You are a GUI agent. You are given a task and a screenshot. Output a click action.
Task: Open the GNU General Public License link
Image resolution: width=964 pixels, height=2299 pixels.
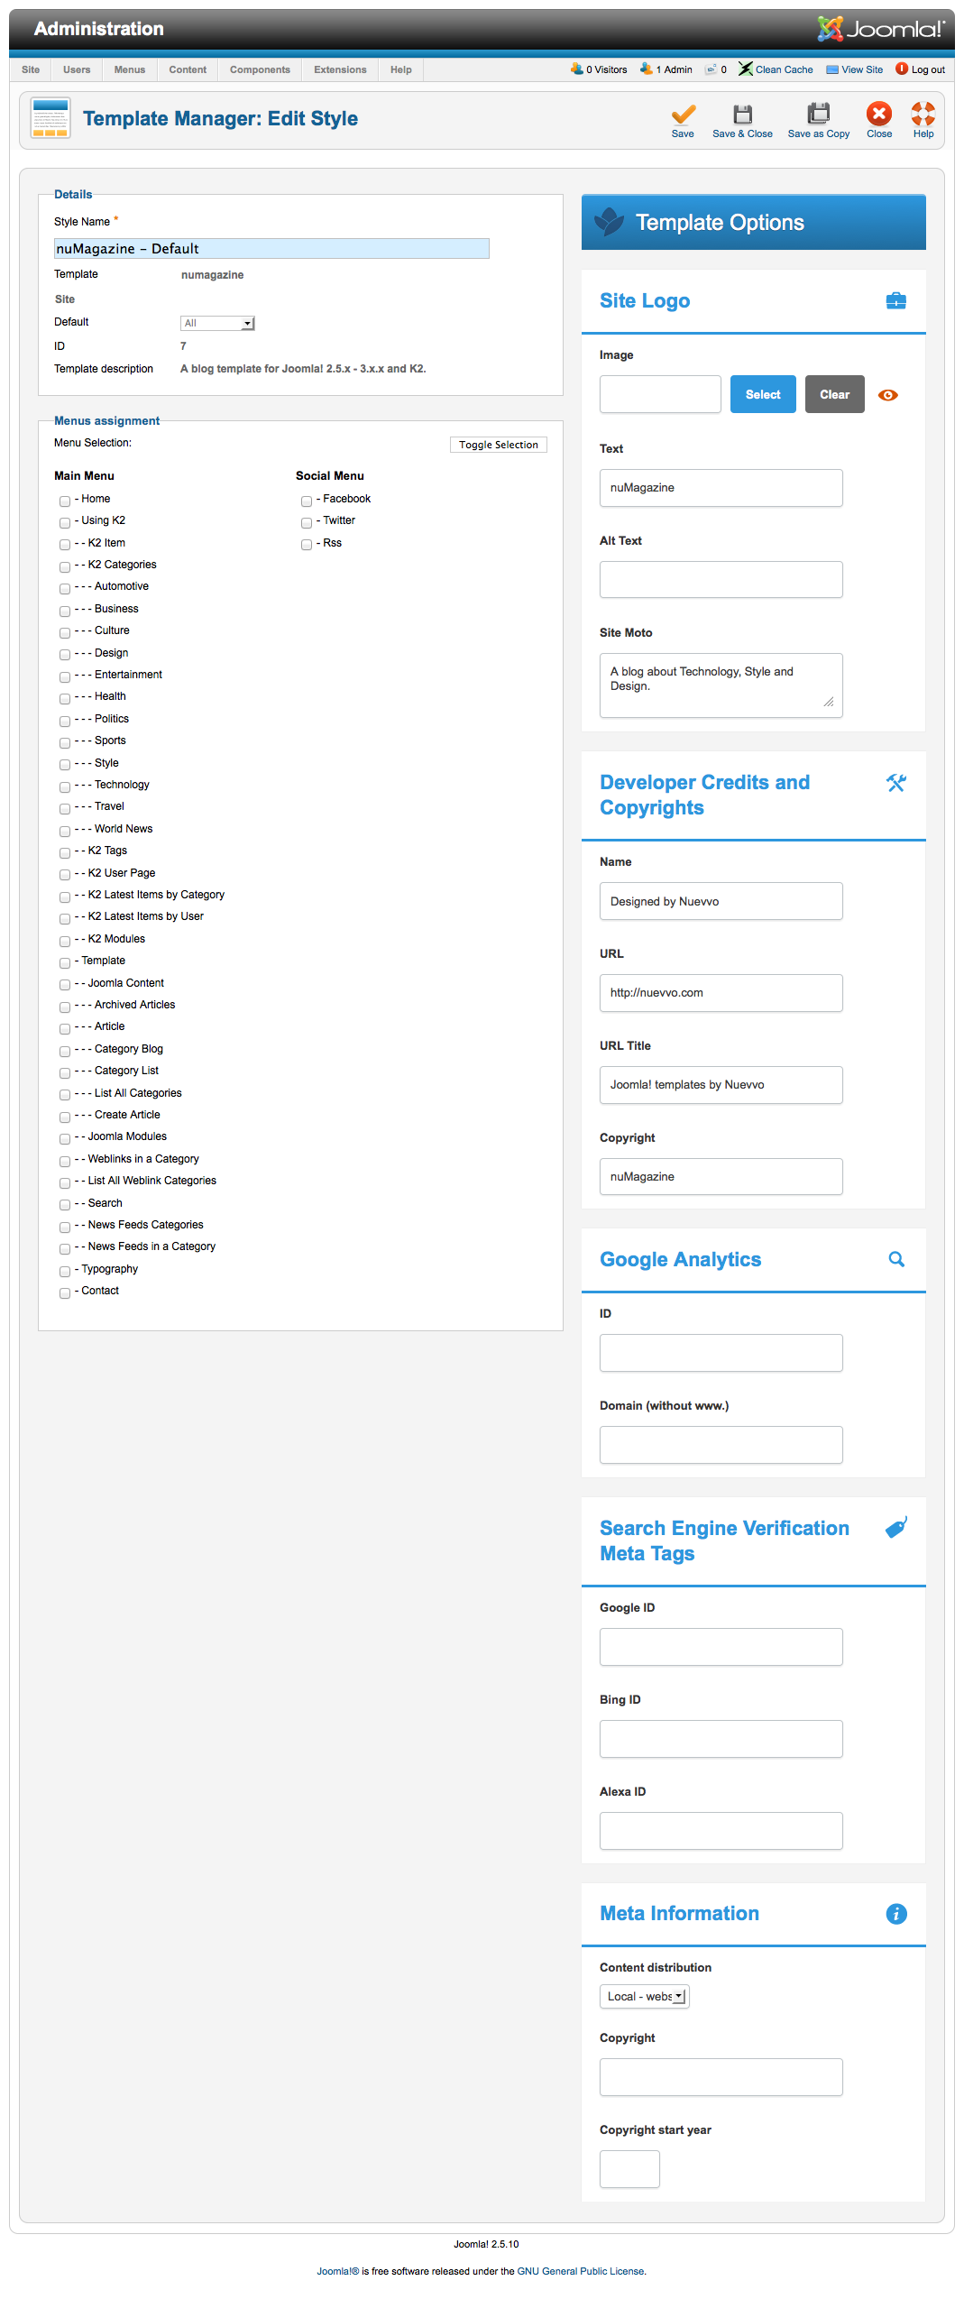point(581,2271)
